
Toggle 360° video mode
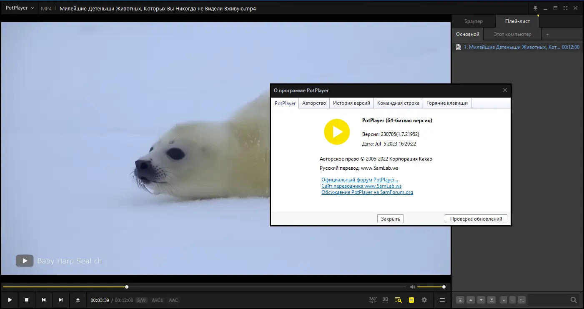coord(373,300)
